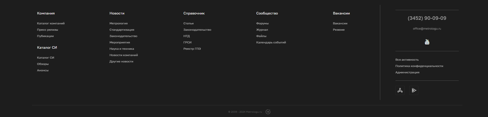This screenshot has width=488, height=117.
Task: Go to Пресс релизы page
Action: 48,30
